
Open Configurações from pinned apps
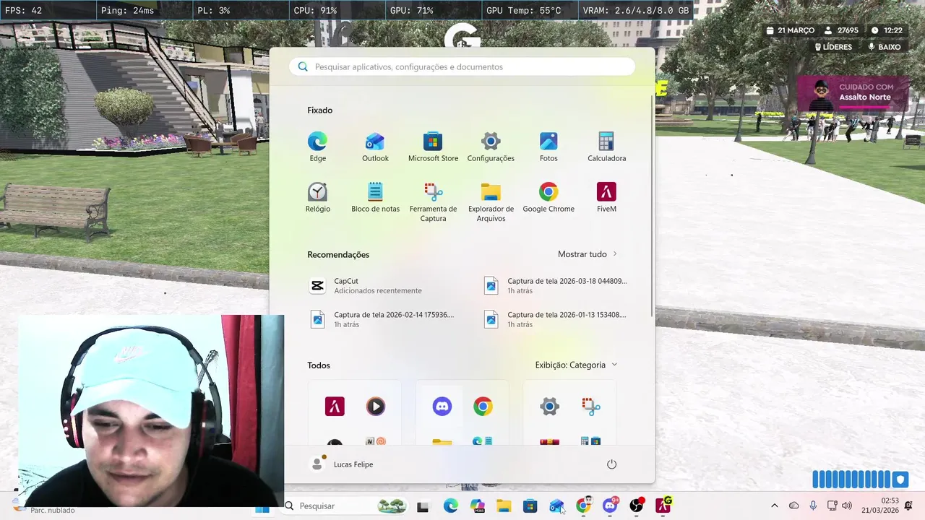[491, 147]
